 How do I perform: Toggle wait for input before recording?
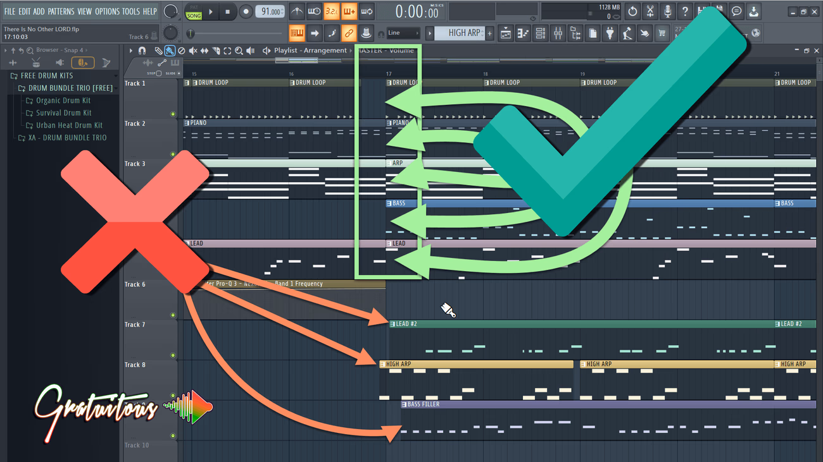(x=314, y=11)
